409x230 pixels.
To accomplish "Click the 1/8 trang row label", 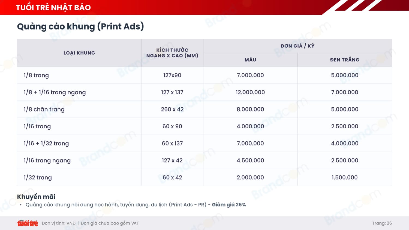I will click(36, 75).
